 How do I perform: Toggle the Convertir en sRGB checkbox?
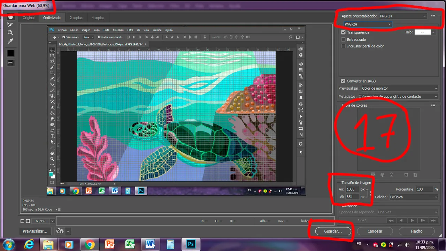point(343,81)
